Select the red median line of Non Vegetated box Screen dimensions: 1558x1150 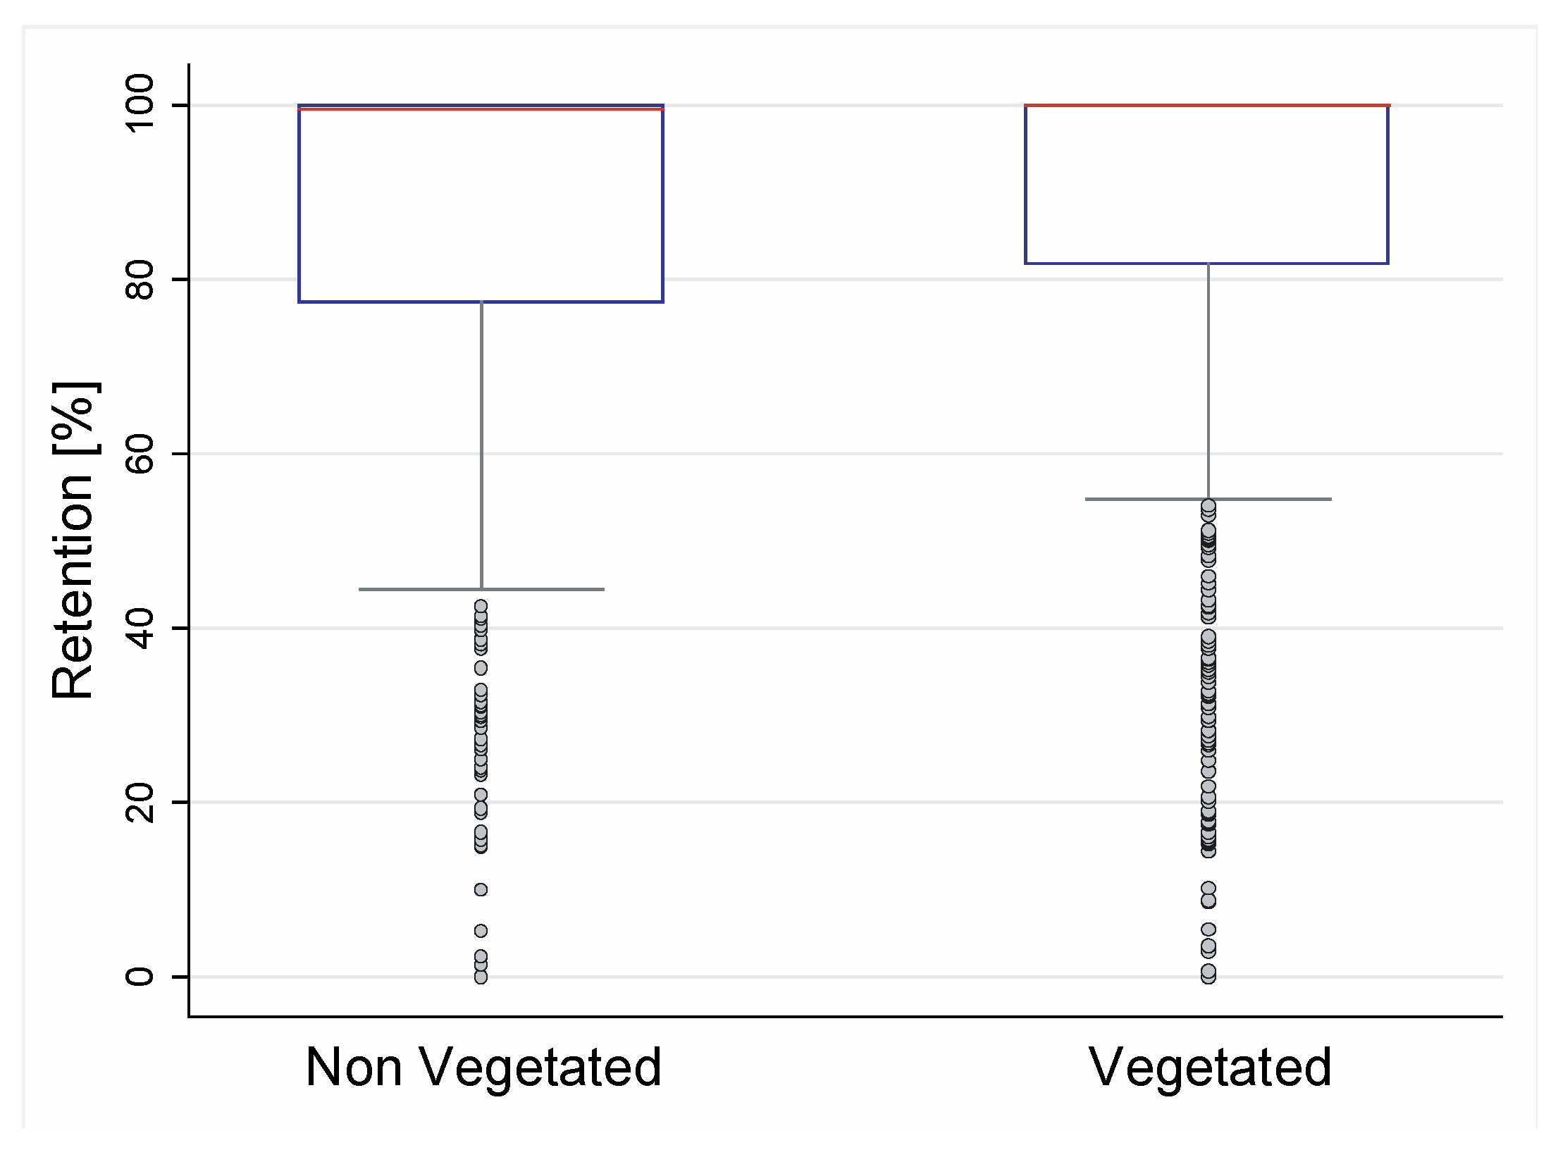point(481,109)
